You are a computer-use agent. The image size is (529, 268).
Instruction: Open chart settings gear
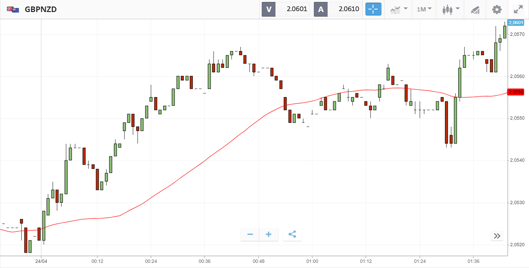pyautogui.click(x=496, y=9)
